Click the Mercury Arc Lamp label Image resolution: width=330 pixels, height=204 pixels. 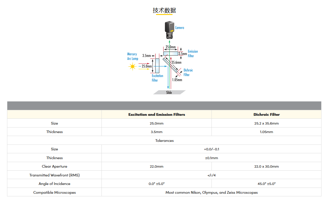click(132, 56)
